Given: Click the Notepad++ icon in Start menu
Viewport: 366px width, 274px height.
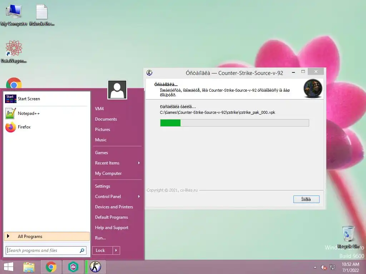Looking at the screenshot, I should [10, 113].
